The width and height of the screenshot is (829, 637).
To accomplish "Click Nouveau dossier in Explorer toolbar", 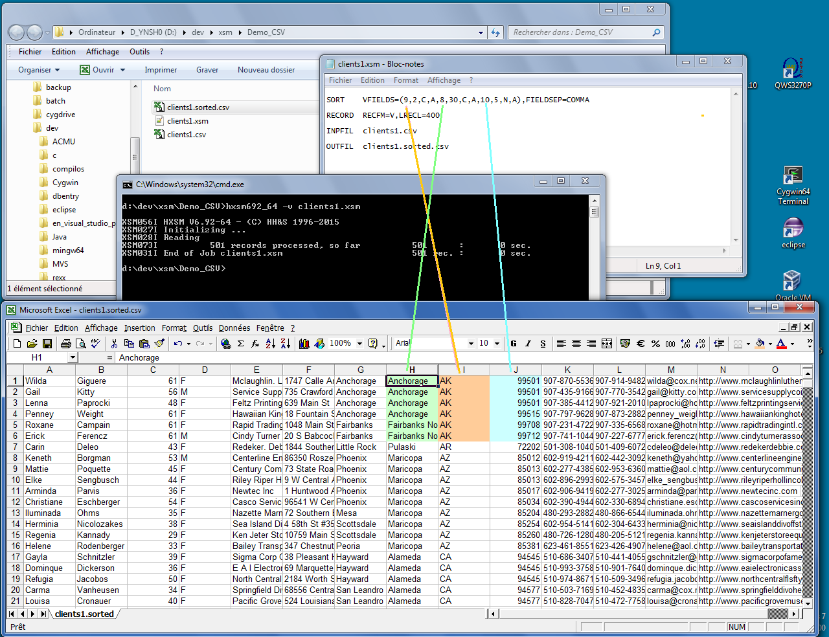I will tap(266, 70).
